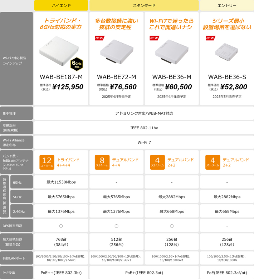Click the WAB-BE36-S model name
This screenshot has width=254, height=279.
pos(227,77)
